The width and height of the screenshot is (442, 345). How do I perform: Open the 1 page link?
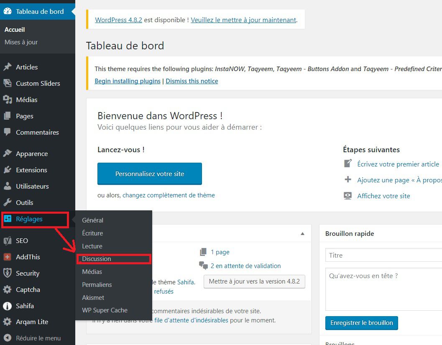(x=220, y=252)
